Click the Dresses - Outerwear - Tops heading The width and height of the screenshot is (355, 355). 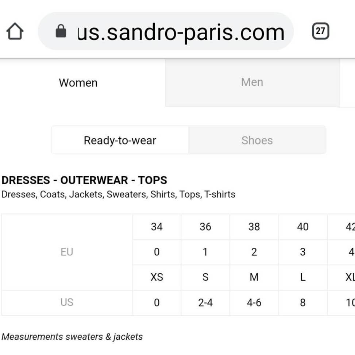84,180
